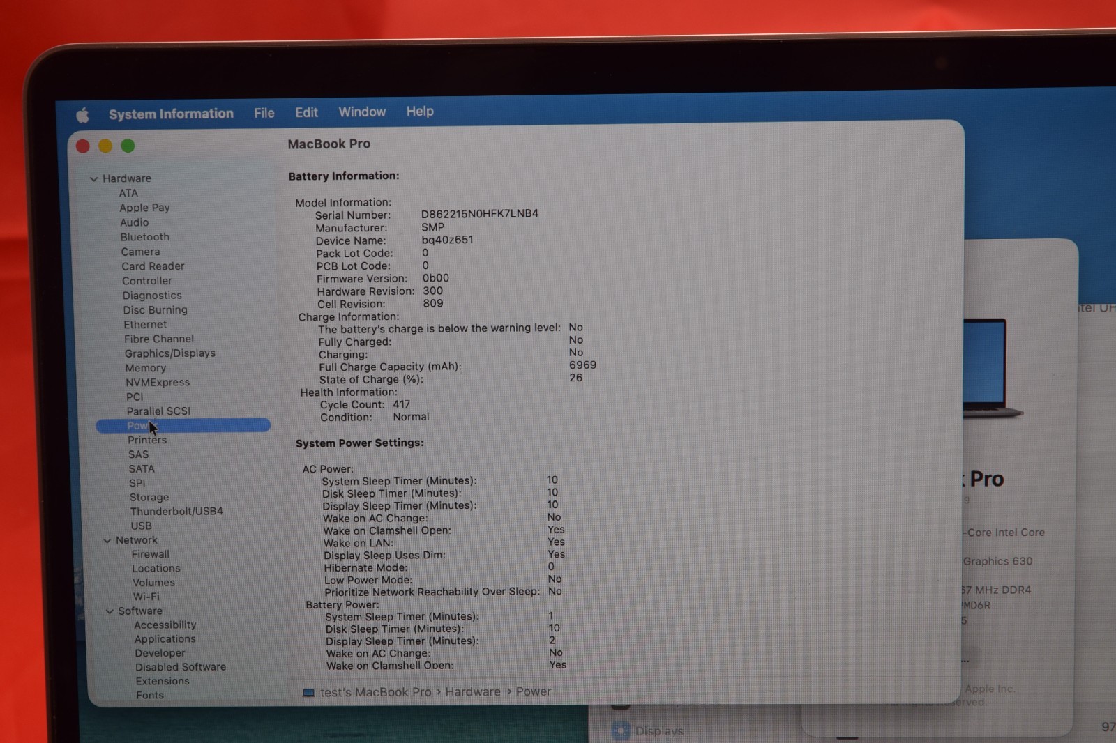Select Applications under Software
The image size is (1116, 743).
165,639
